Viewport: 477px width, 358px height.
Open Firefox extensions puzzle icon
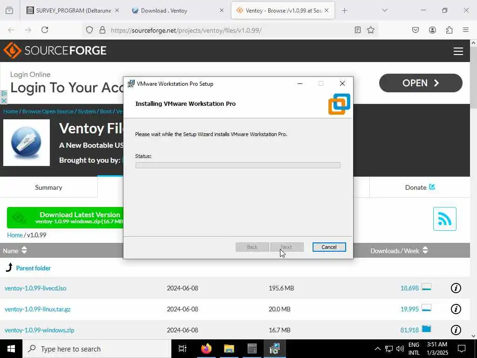click(449, 30)
